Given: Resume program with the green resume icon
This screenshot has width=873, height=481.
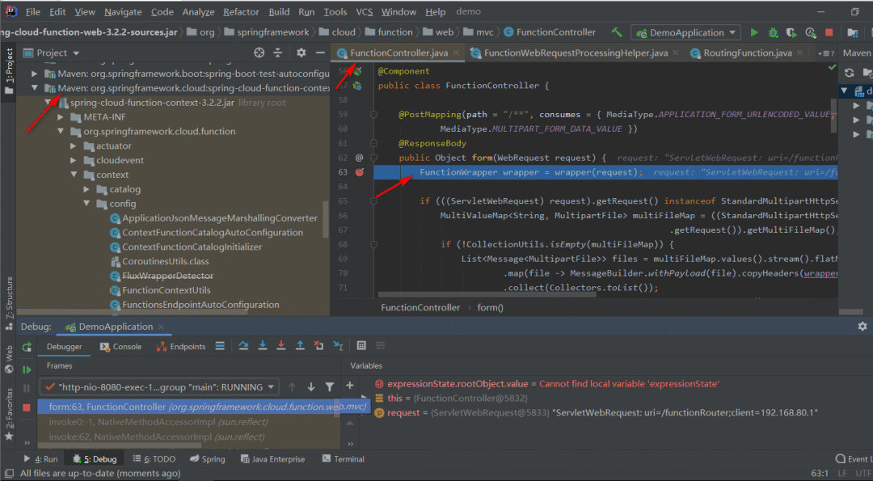Looking at the screenshot, I should 26,369.
